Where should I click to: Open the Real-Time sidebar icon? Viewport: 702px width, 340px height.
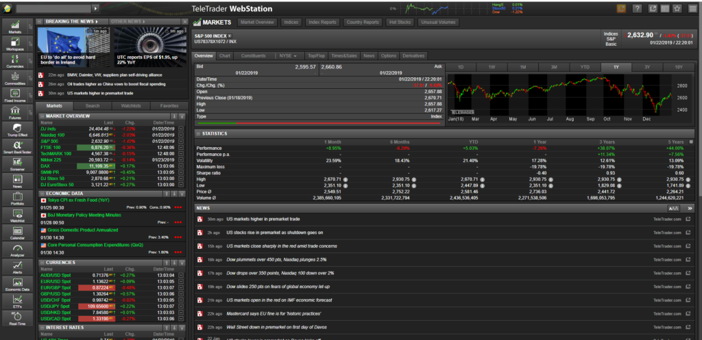(17, 318)
